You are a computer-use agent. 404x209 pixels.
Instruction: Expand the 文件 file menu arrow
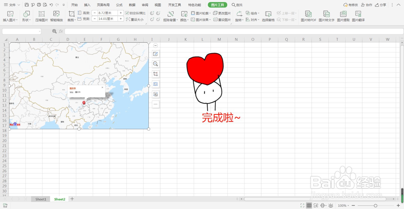pos(19,5)
